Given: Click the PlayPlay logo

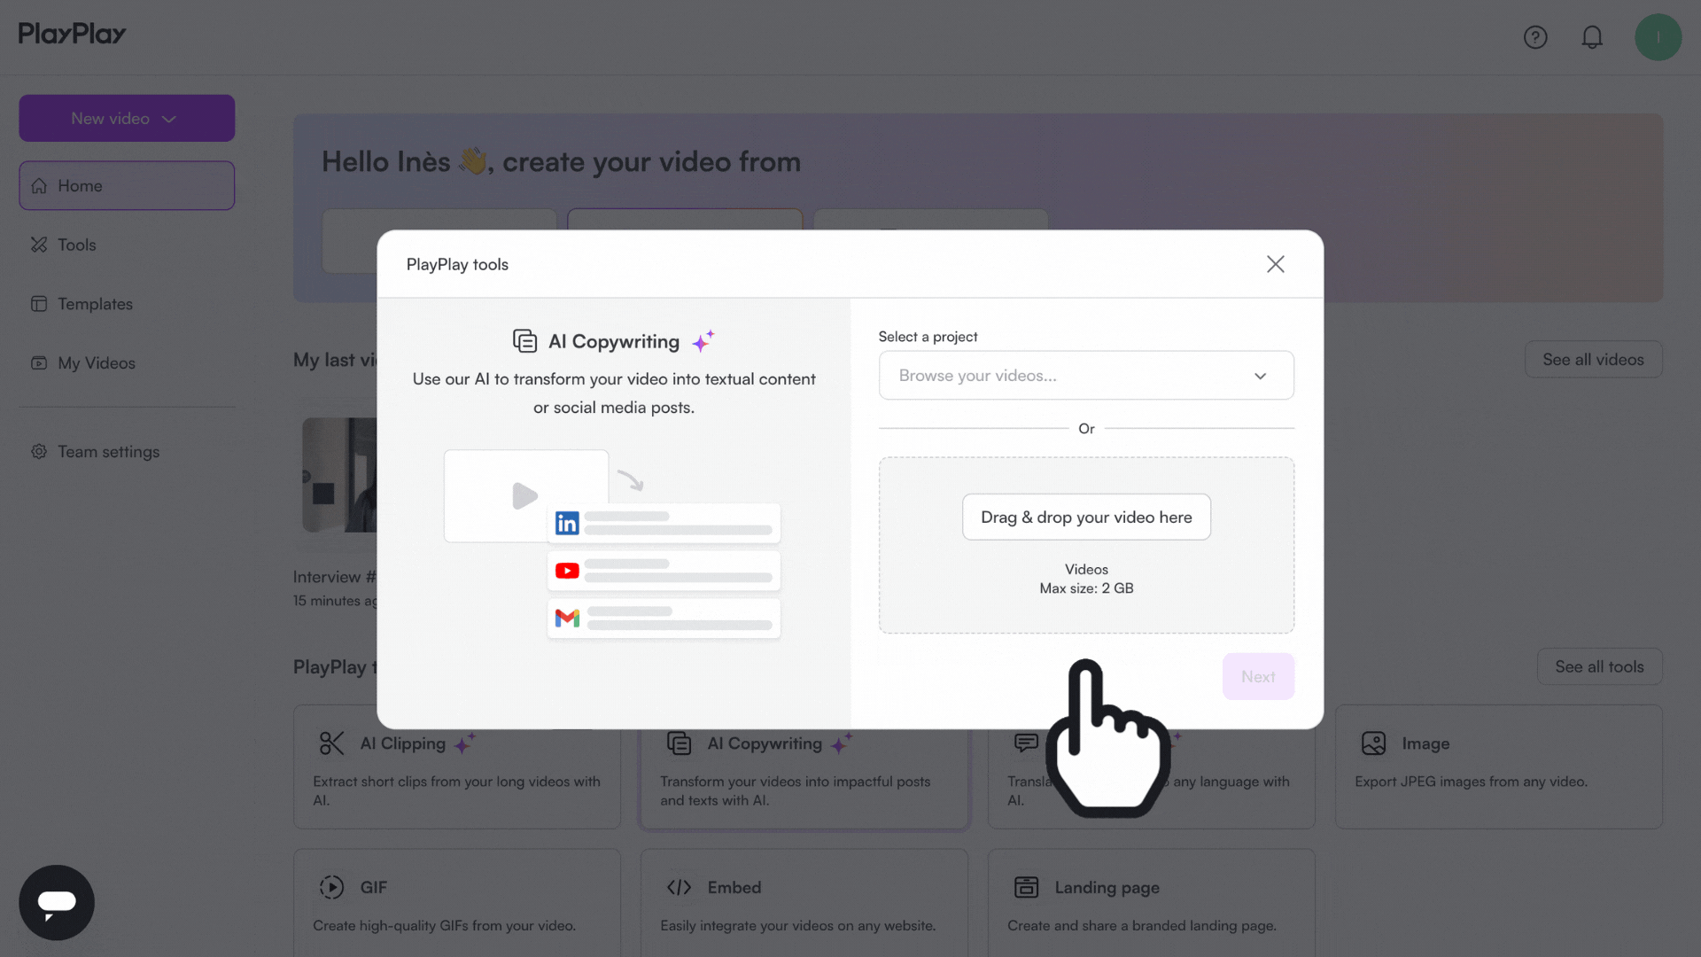Looking at the screenshot, I should (73, 34).
